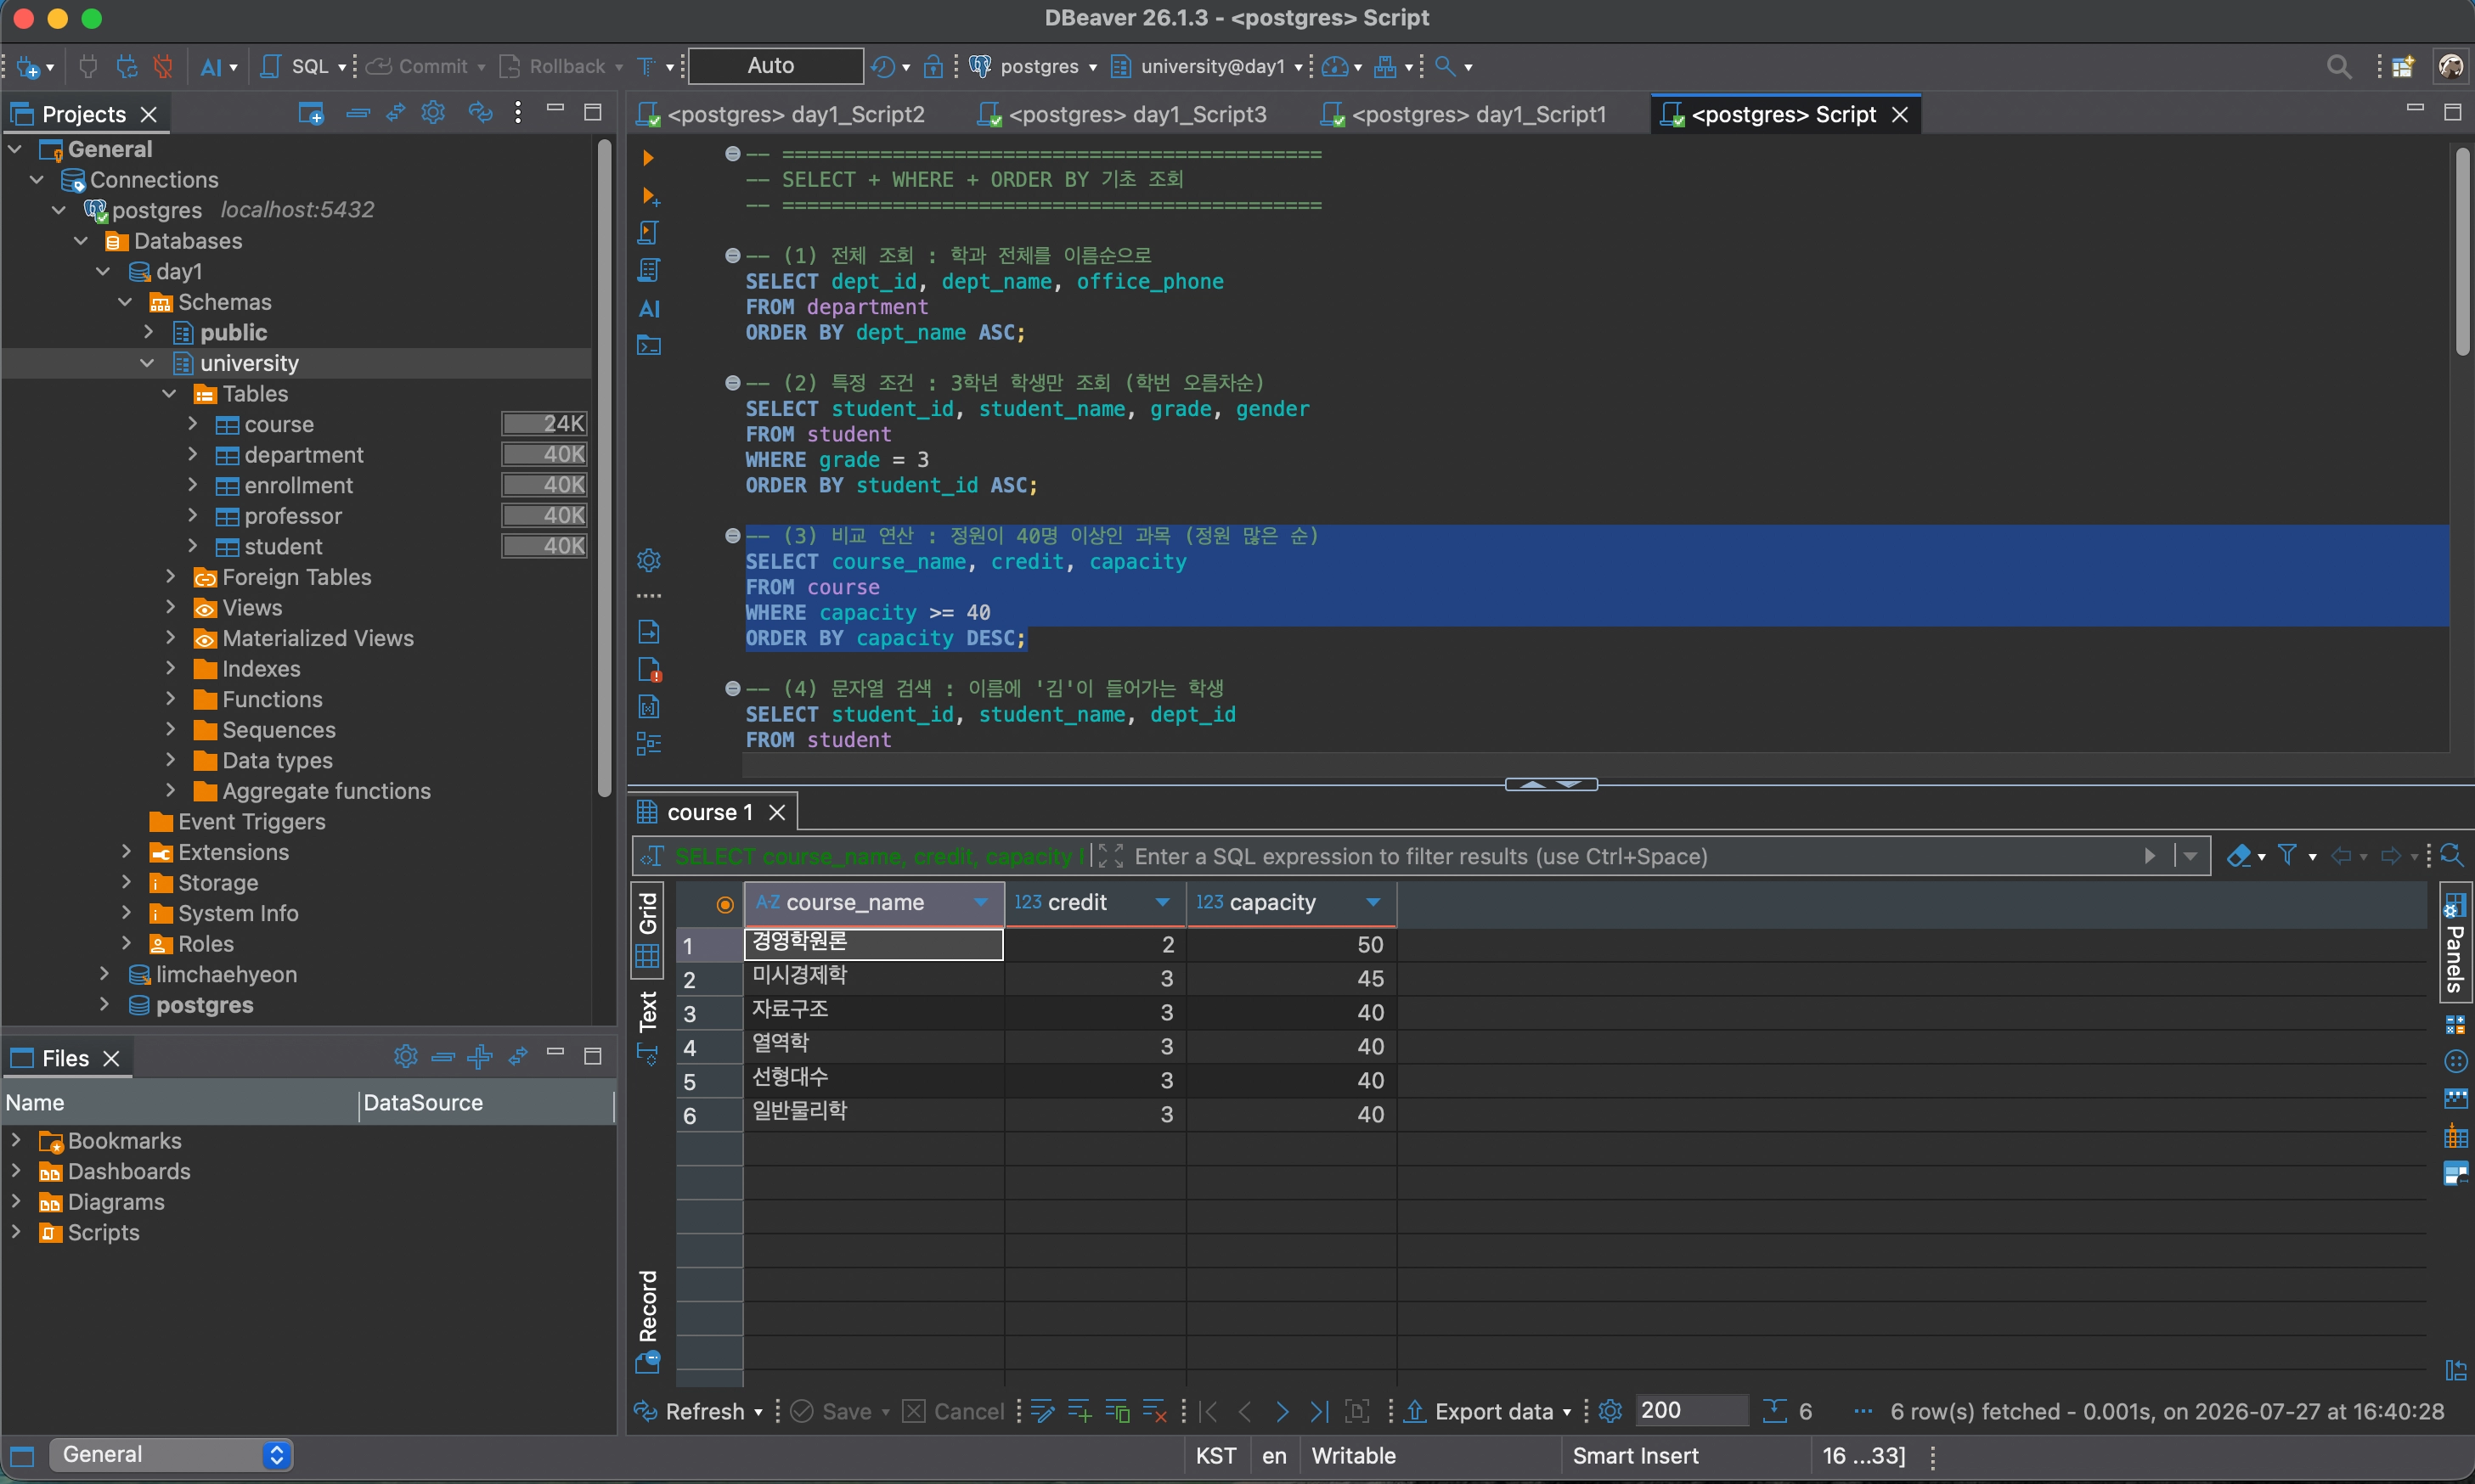Switch to the day1_Script1 tab

tap(1464, 114)
